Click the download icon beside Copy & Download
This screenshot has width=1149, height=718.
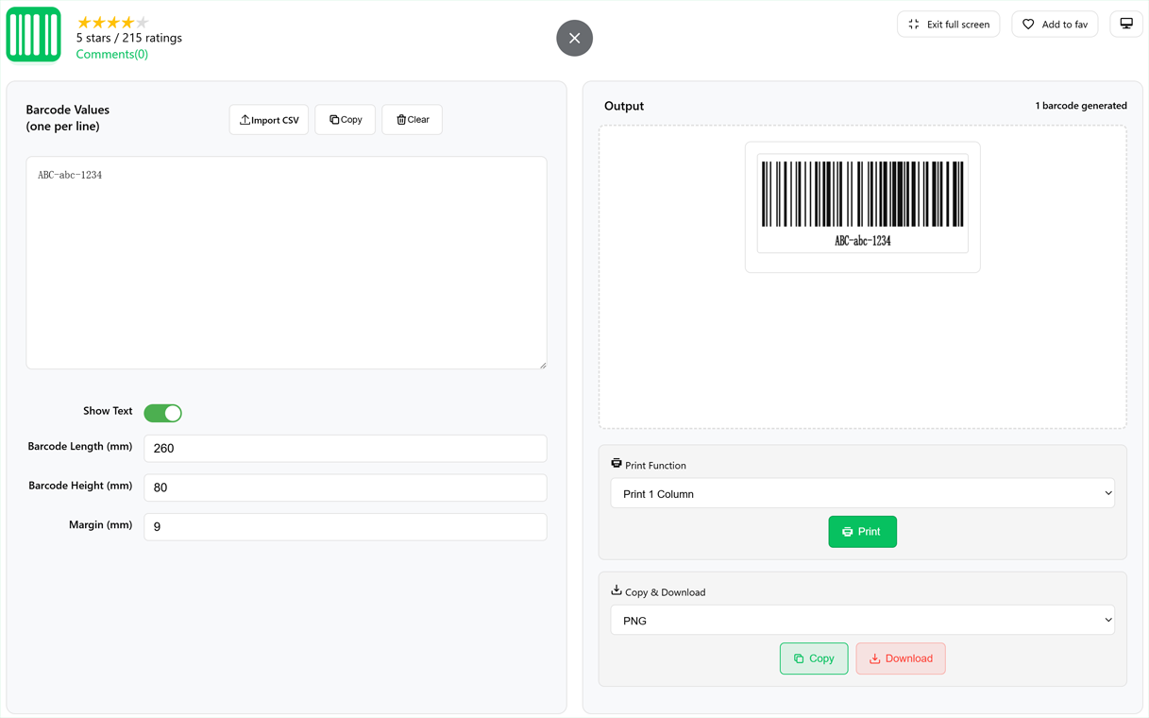point(617,590)
